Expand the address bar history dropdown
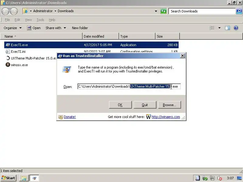Screen dimensions: 243x182 pos(156,11)
